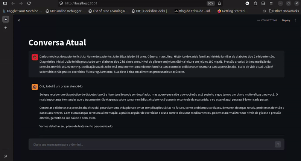Open the IDE GeeksforGeeks bookmark
This screenshot has width=301, height=161.
coord(151,11)
